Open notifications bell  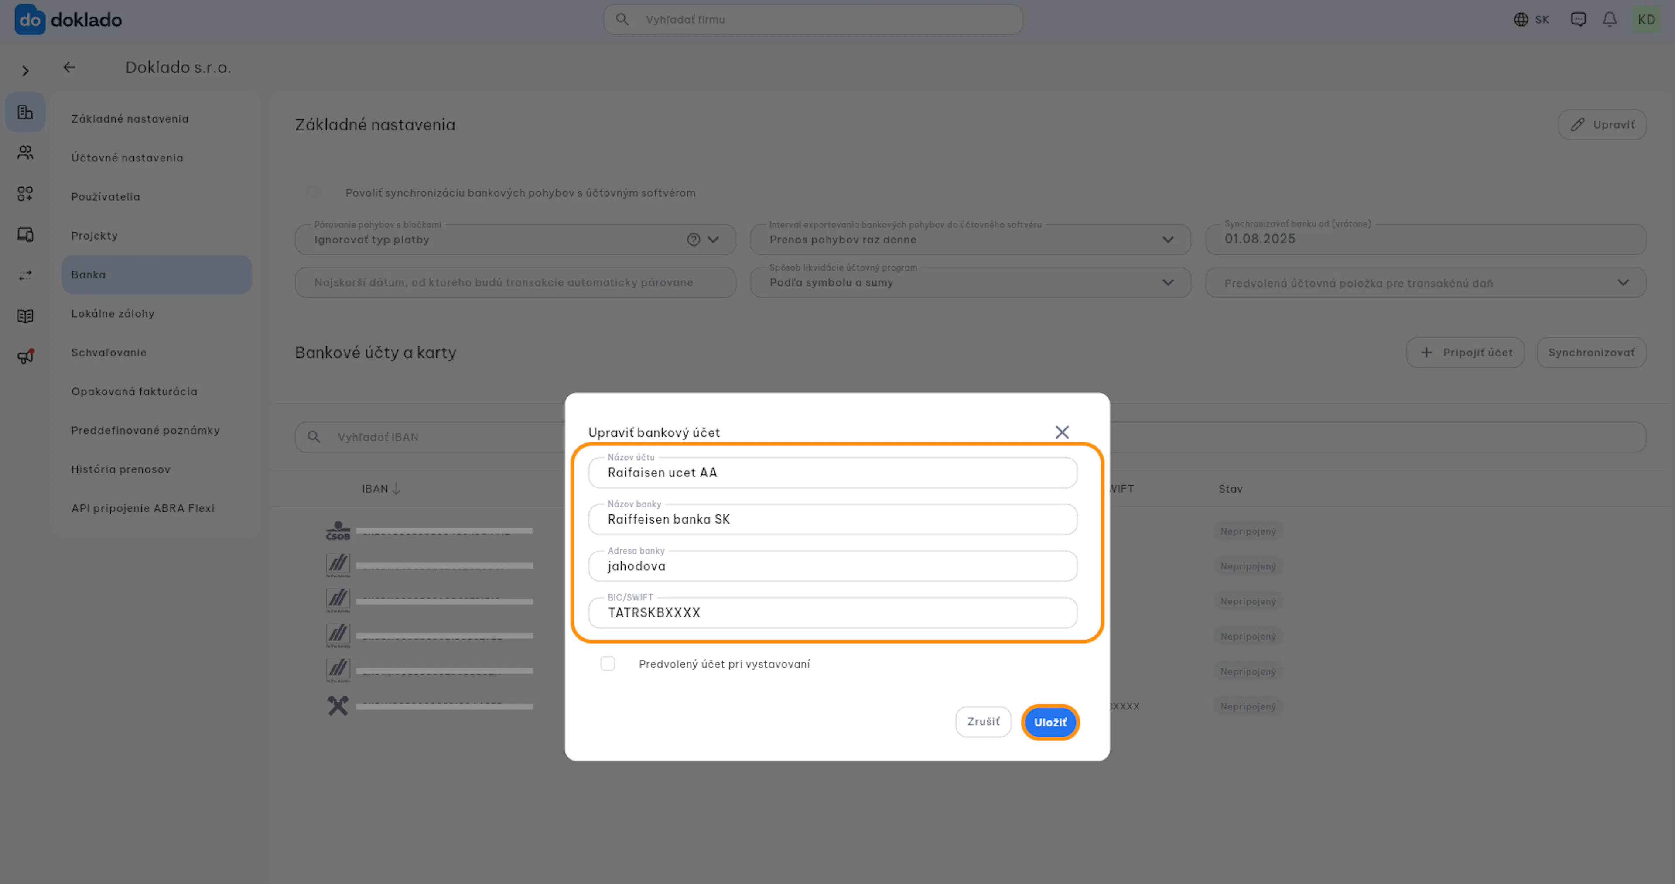1609,20
